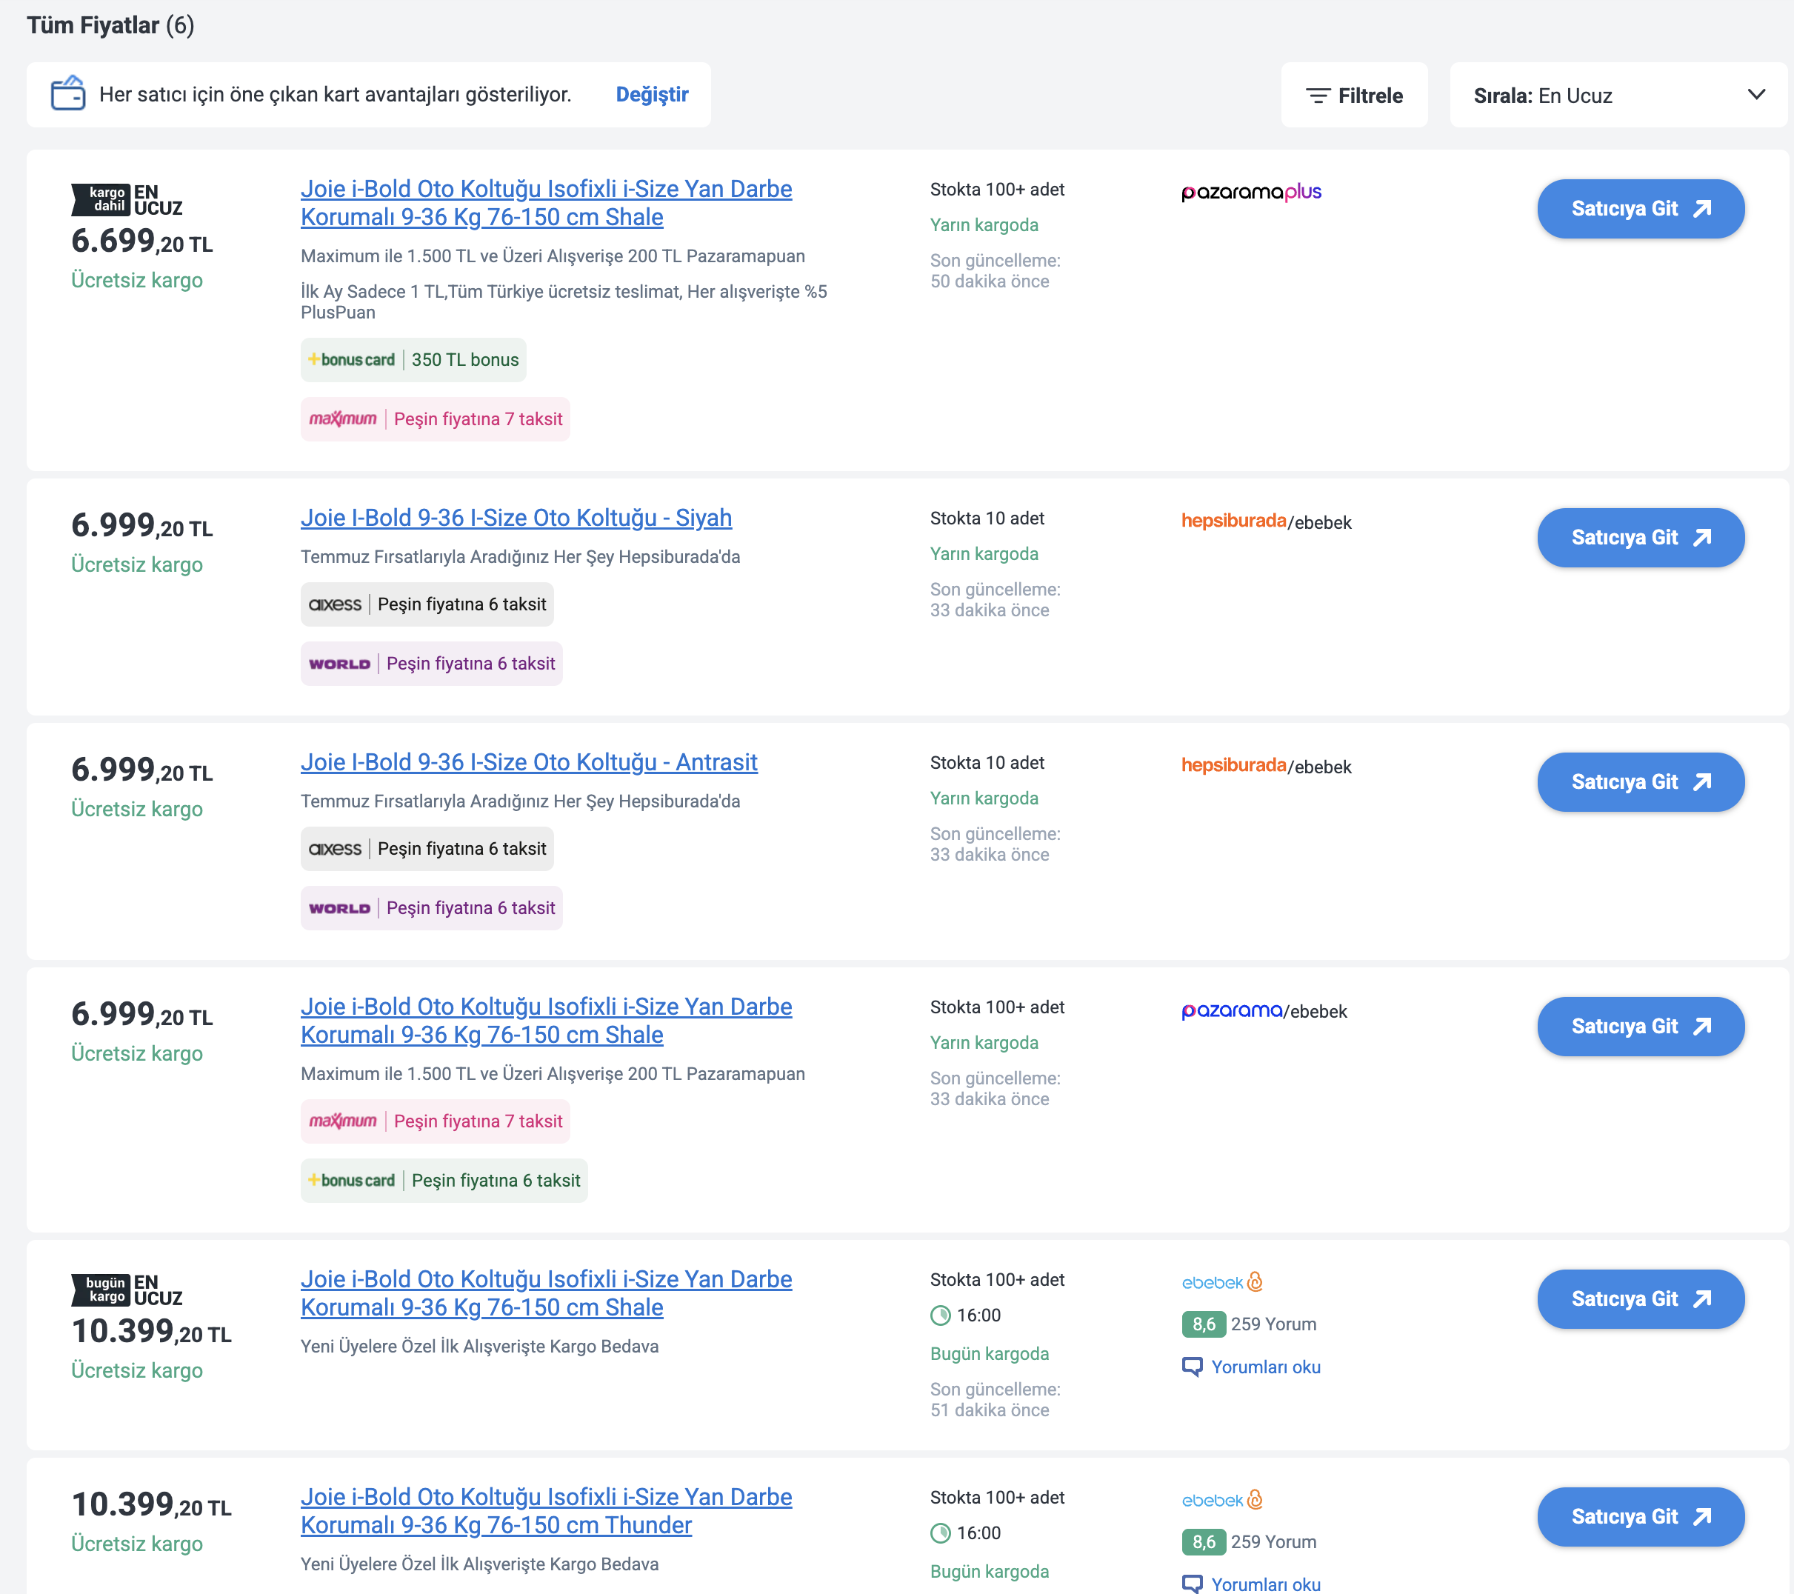
Task: Open Joie I-Bold Antrasit product link
Action: click(x=530, y=763)
